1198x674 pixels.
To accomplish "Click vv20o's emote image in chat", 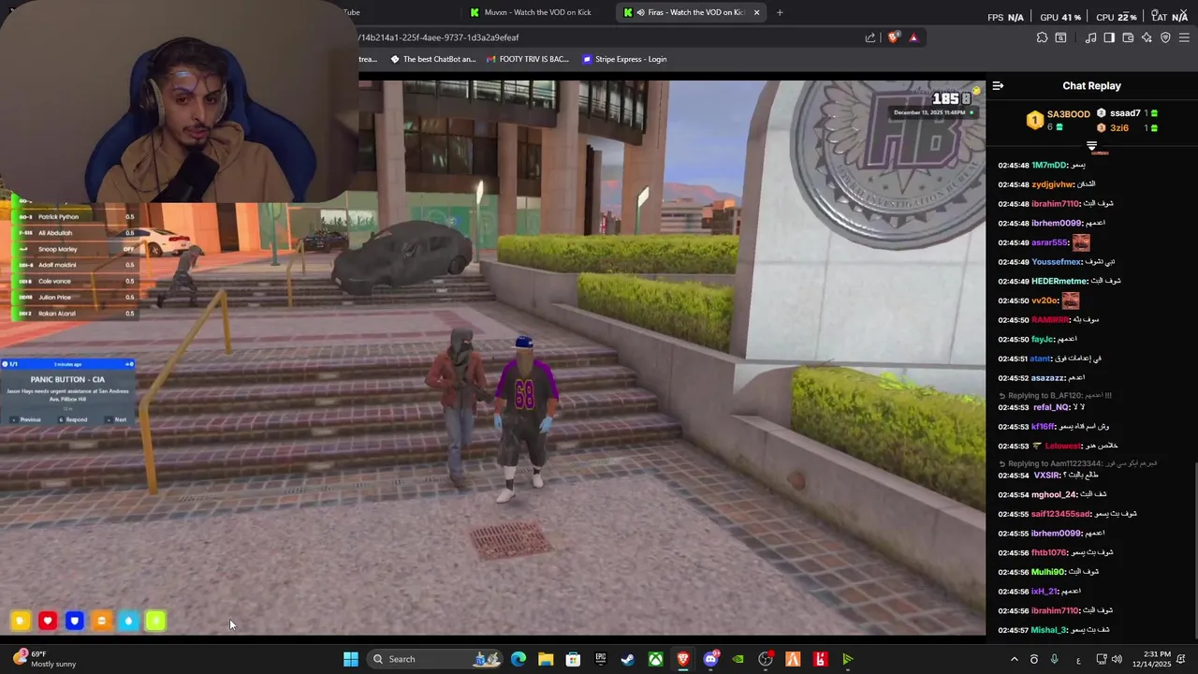I will click(x=1071, y=300).
